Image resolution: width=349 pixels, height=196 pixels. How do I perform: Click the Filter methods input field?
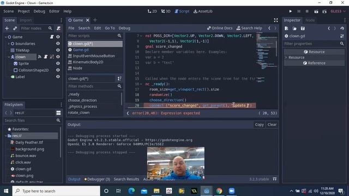[x=94, y=86]
